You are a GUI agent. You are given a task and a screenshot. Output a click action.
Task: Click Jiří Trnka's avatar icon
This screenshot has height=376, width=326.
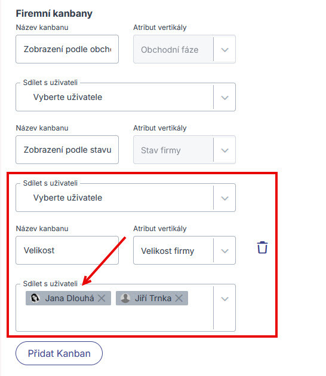[x=125, y=298]
